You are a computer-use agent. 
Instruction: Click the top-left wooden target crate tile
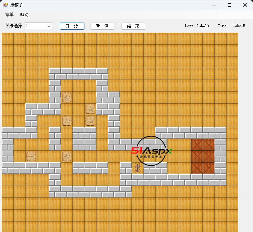(197, 144)
